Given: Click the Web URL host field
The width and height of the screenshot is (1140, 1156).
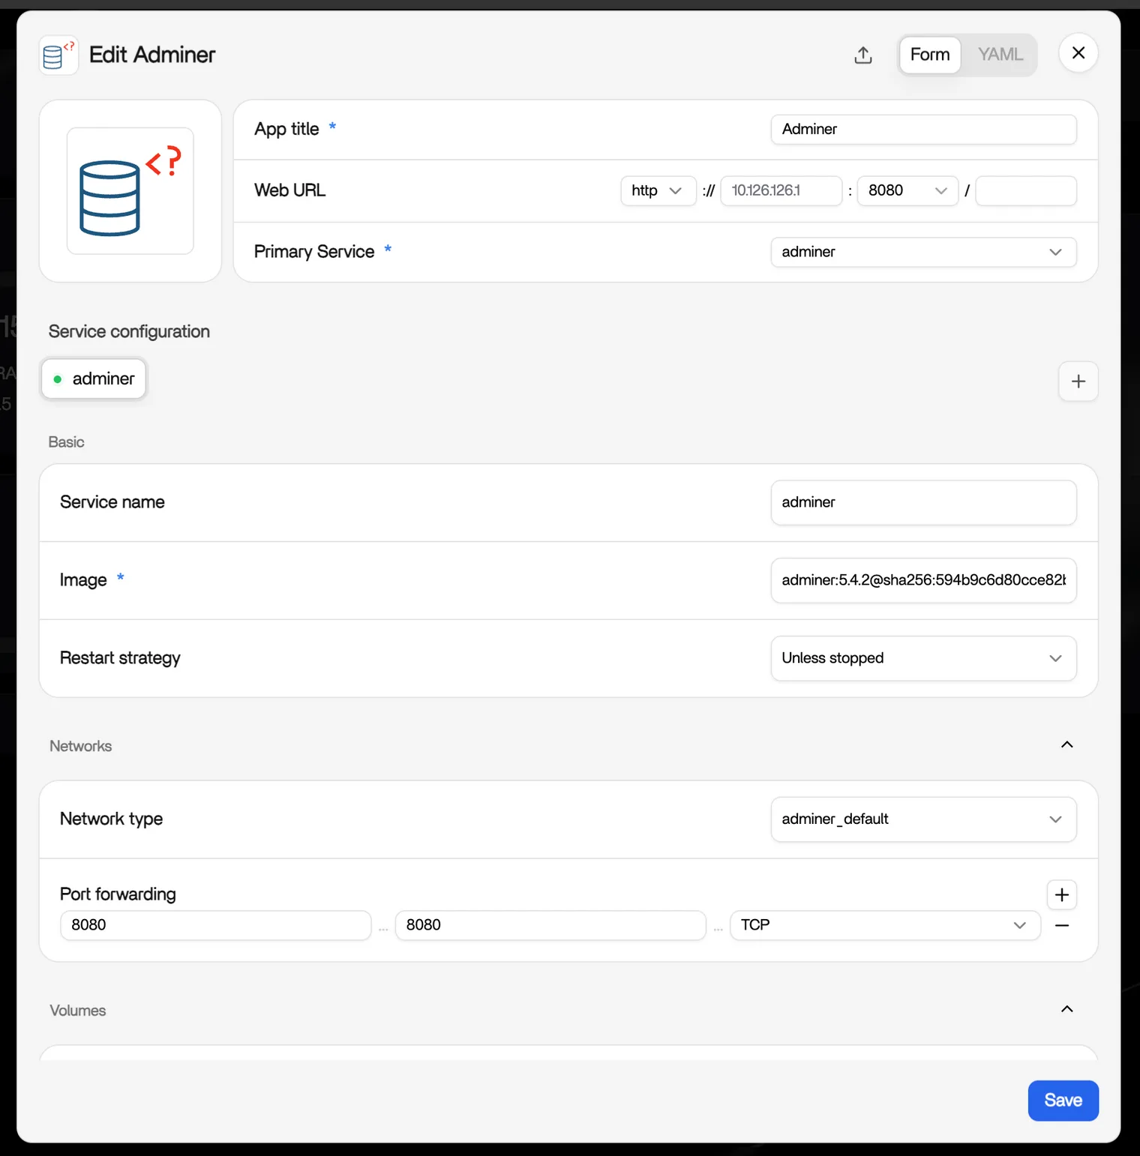Looking at the screenshot, I should click(x=781, y=190).
